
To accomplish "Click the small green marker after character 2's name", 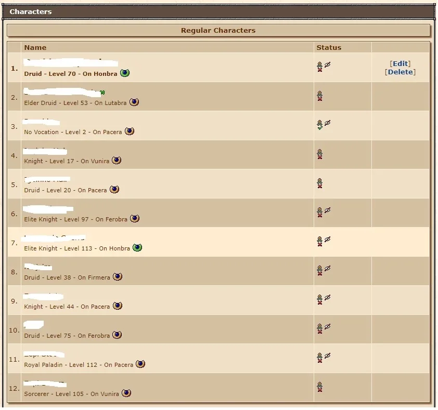I will tap(102, 92).
